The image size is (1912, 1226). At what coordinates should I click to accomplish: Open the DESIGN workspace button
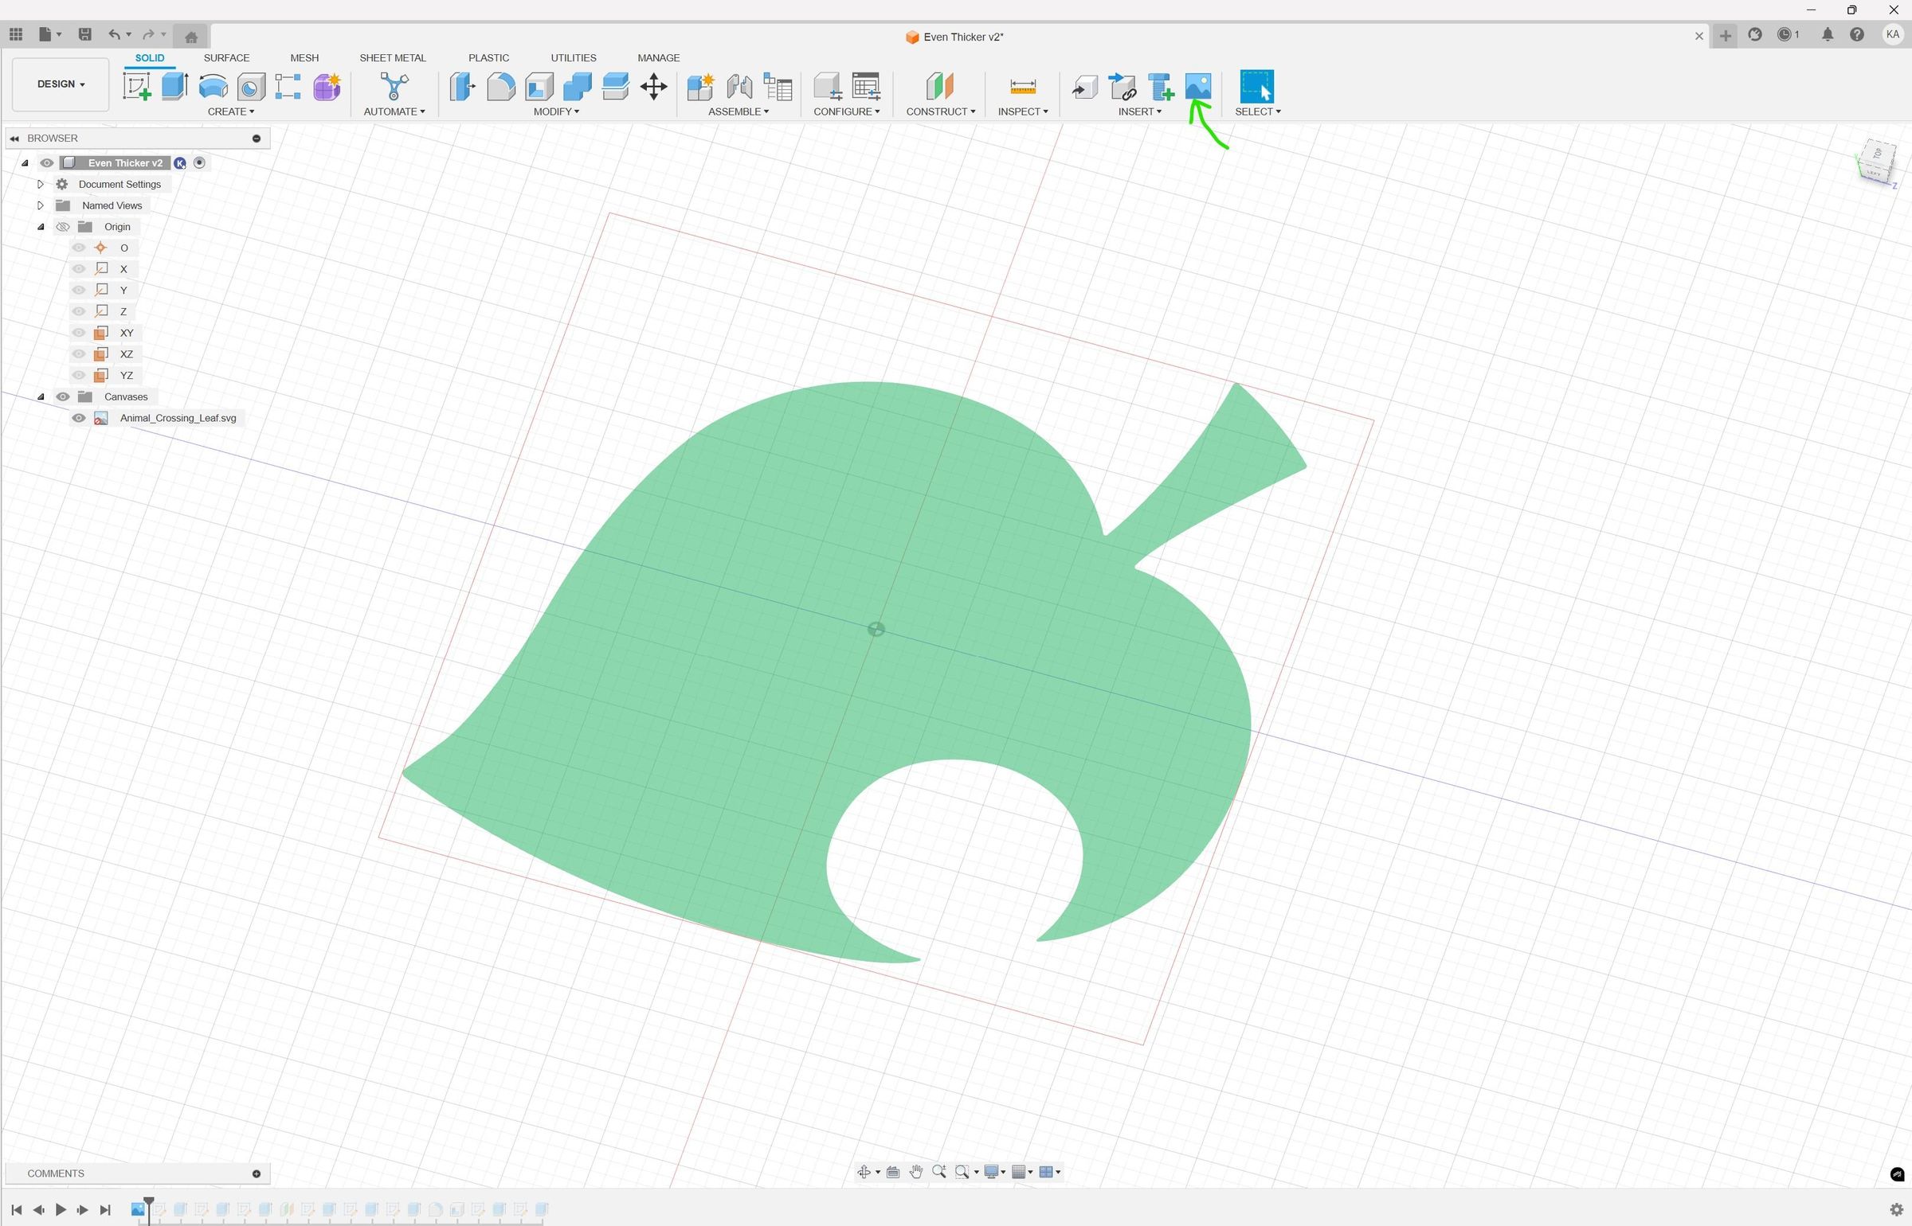pyautogui.click(x=60, y=84)
